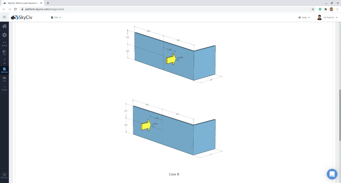The width and height of the screenshot is (341, 183).
Task: Expand the Help dropdown menu
Action: pyautogui.click(x=304, y=17)
